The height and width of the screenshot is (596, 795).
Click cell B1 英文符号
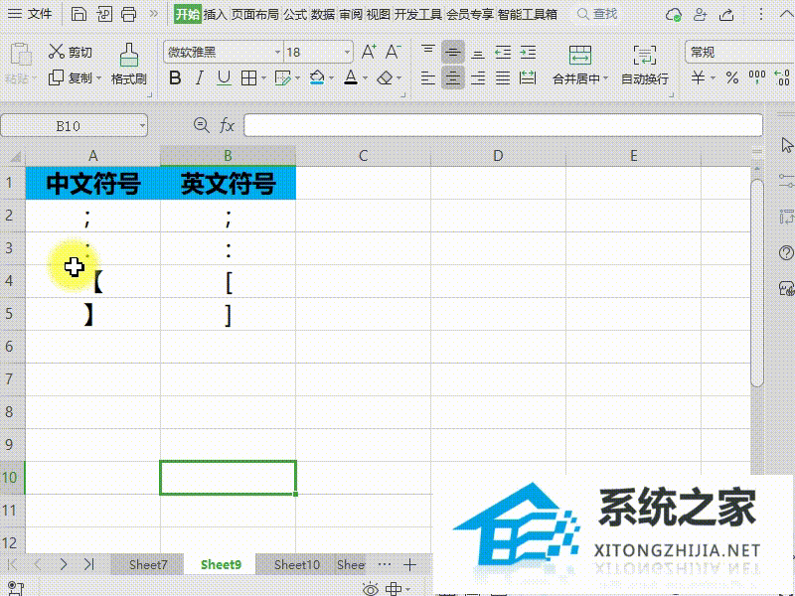[x=229, y=183]
